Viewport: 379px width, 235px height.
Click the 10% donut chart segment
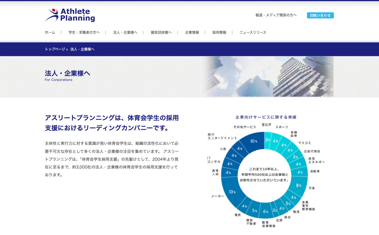tap(253, 141)
